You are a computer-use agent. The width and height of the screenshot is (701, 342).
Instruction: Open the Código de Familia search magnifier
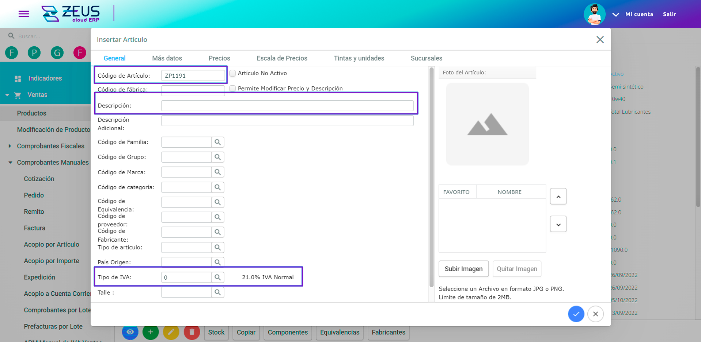point(217,142)
